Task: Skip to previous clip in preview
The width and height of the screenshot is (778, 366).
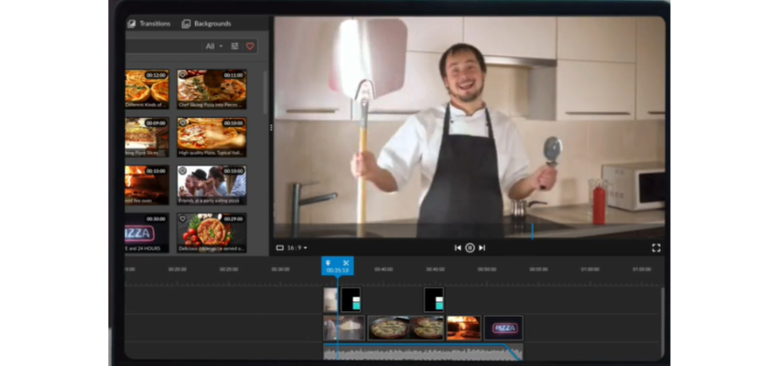Action: click(x=458, y=248)
